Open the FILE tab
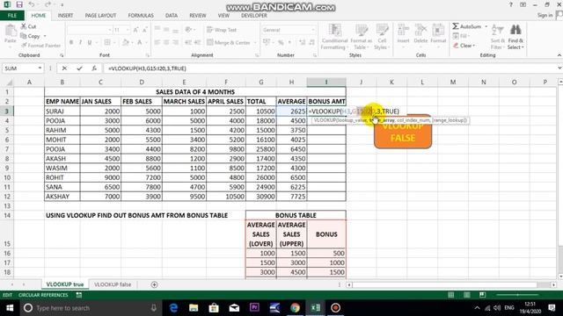563x316 pixels. pos(12,16)
